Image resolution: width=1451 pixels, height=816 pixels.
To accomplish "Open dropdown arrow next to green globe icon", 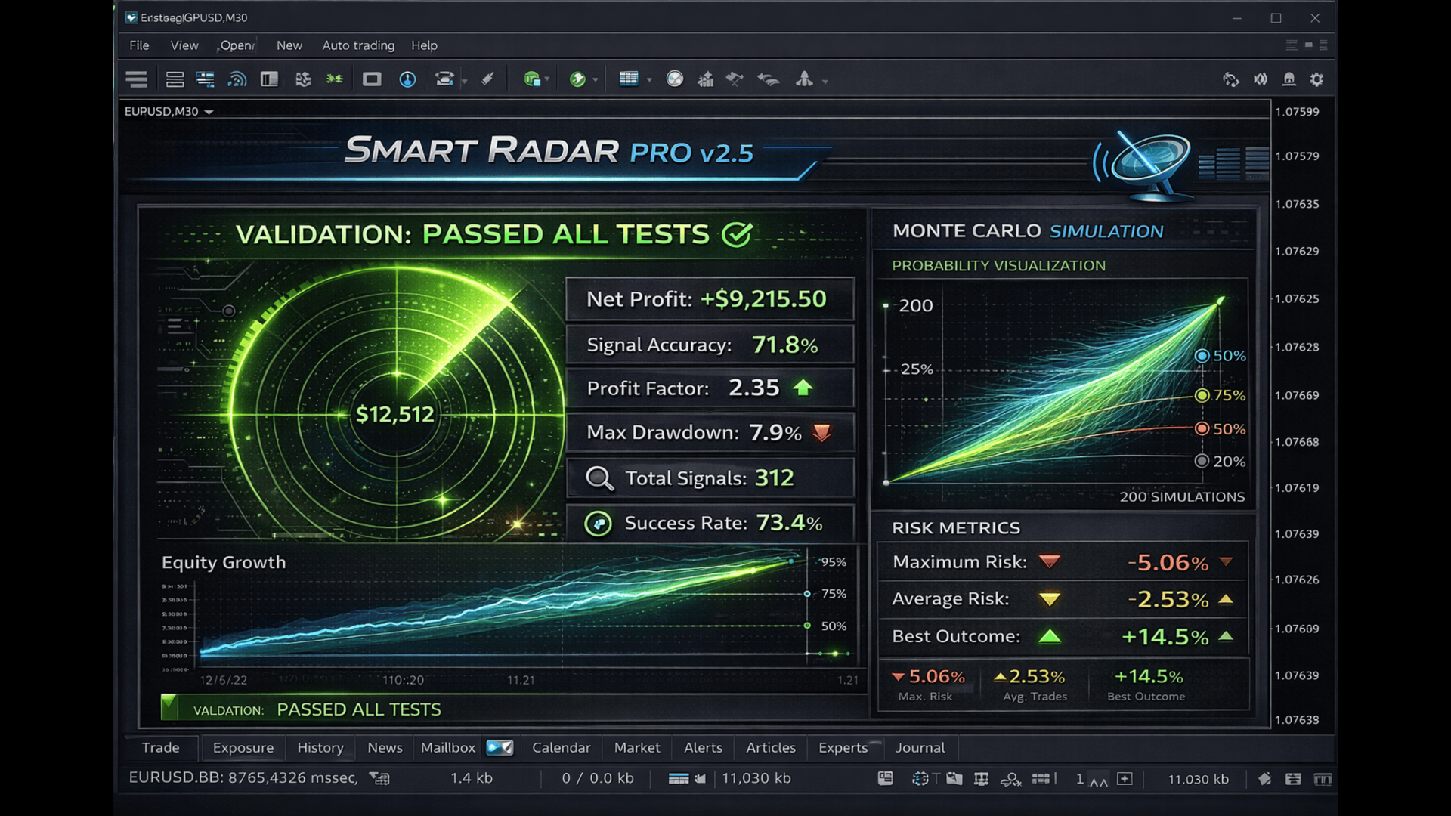I will (596, 80).
